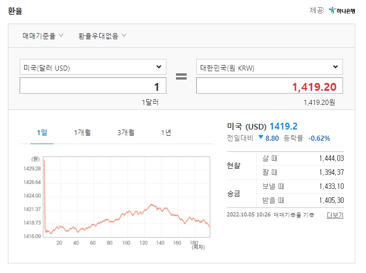
Task: Click the 1429.28 chart axis label
Action: (32, 169)
